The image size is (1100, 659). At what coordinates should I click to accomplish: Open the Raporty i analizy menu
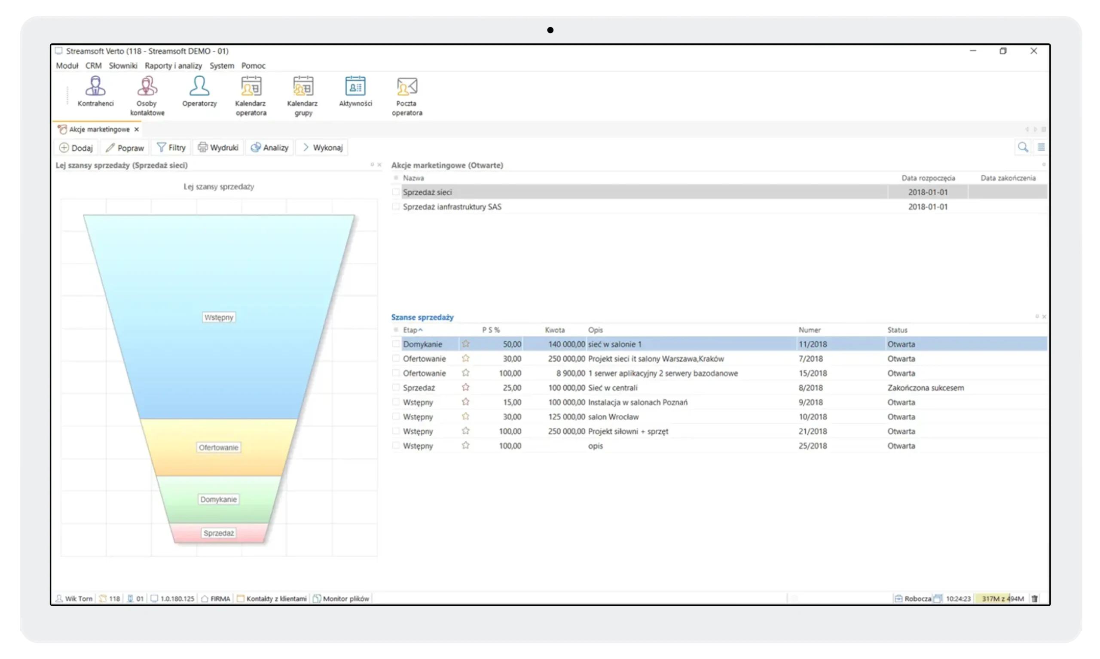pyautogui.click(x=173, y=65)
